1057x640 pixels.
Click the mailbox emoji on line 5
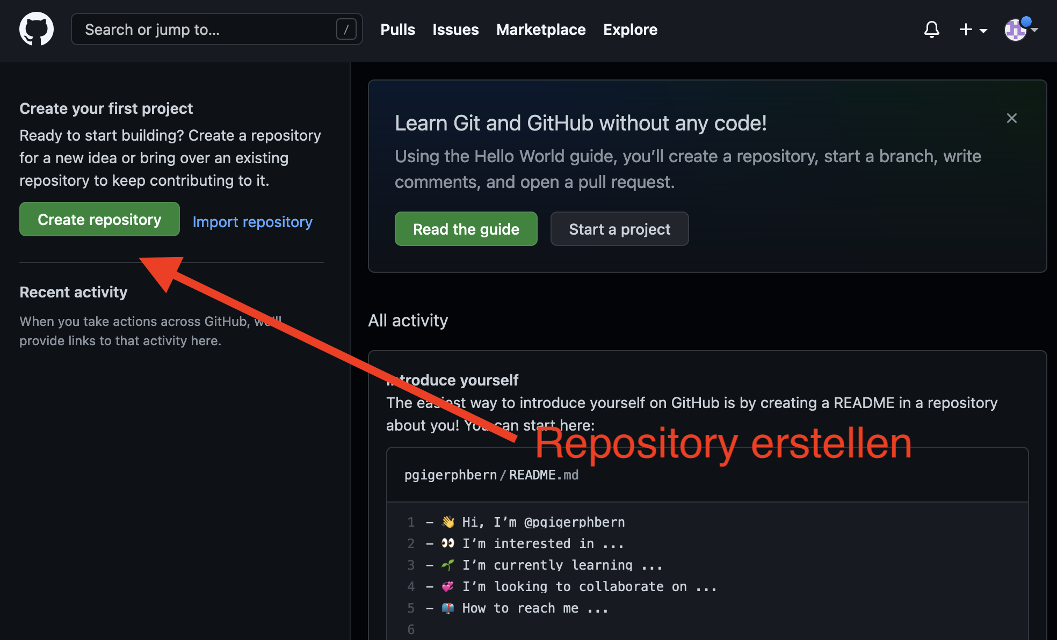(x=448, y=608)
